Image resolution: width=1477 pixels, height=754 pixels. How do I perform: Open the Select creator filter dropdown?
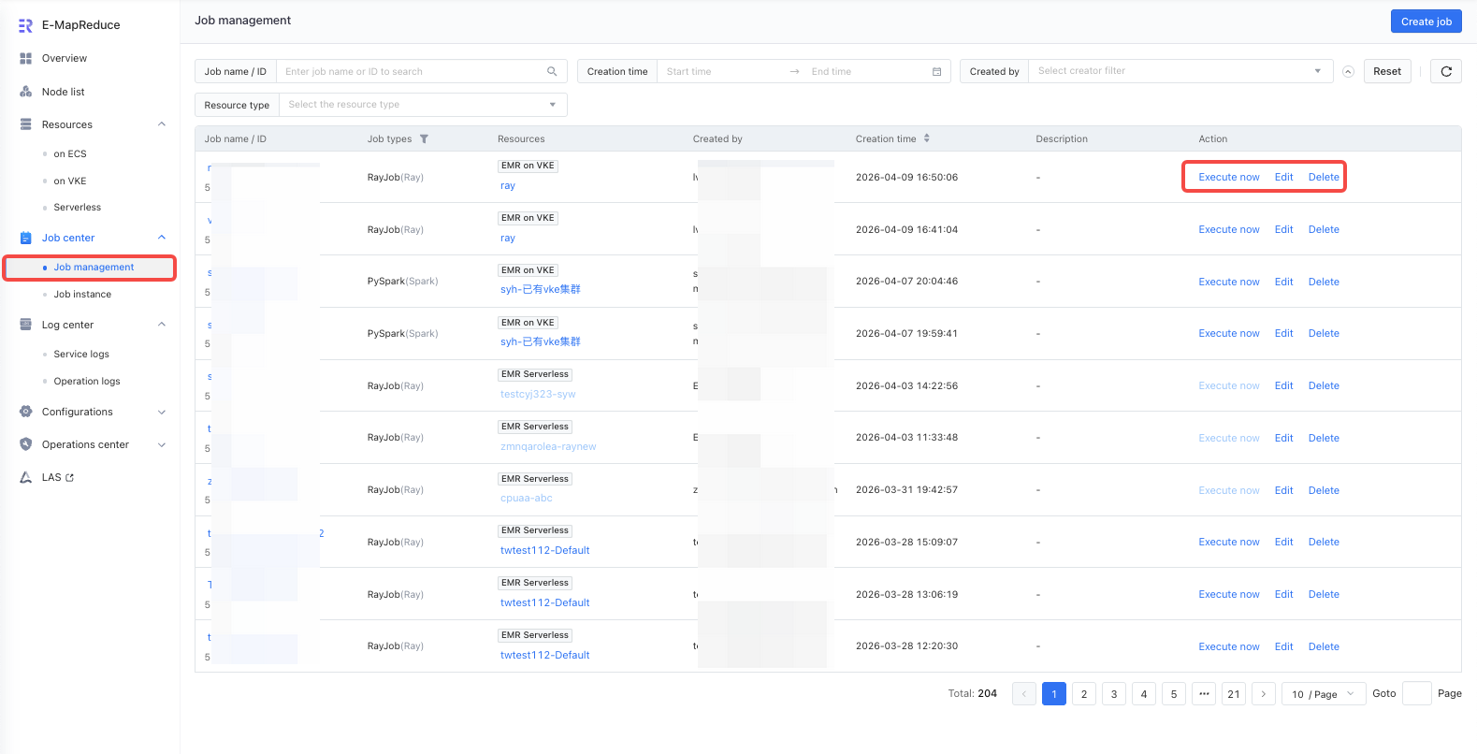1180,71
